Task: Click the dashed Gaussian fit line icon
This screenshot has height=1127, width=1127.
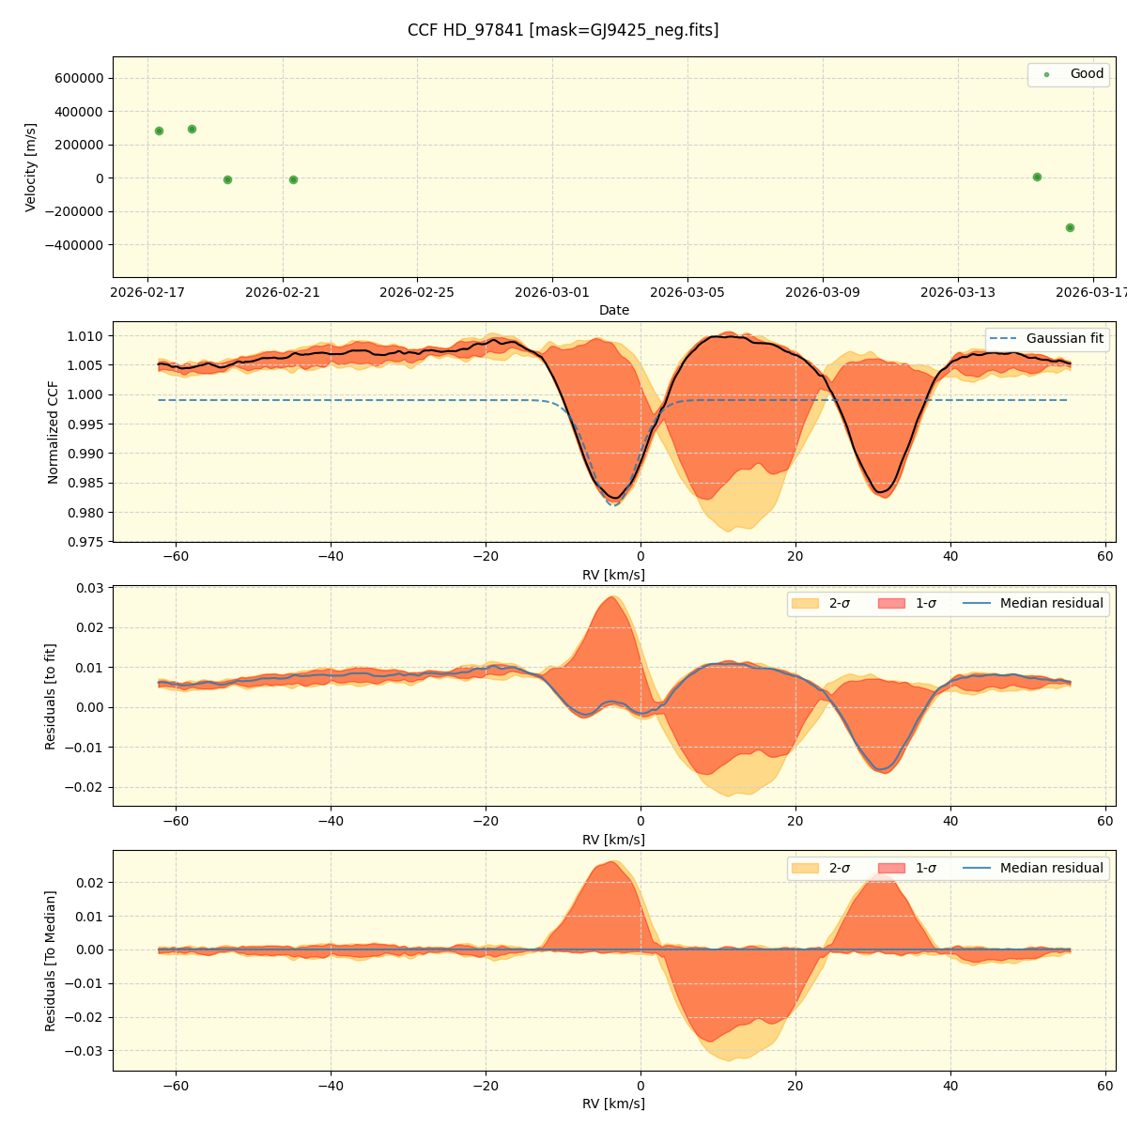Action: tap(1004, 339)
